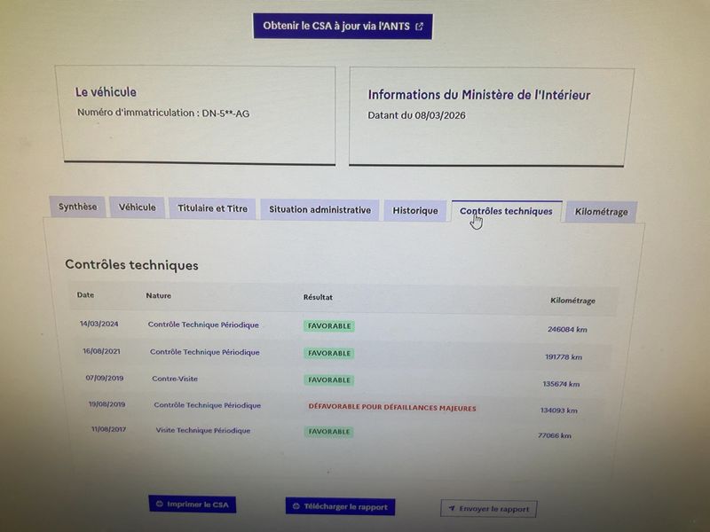
Task: Click the 135674 km value
Action: [x=561, y=384]
